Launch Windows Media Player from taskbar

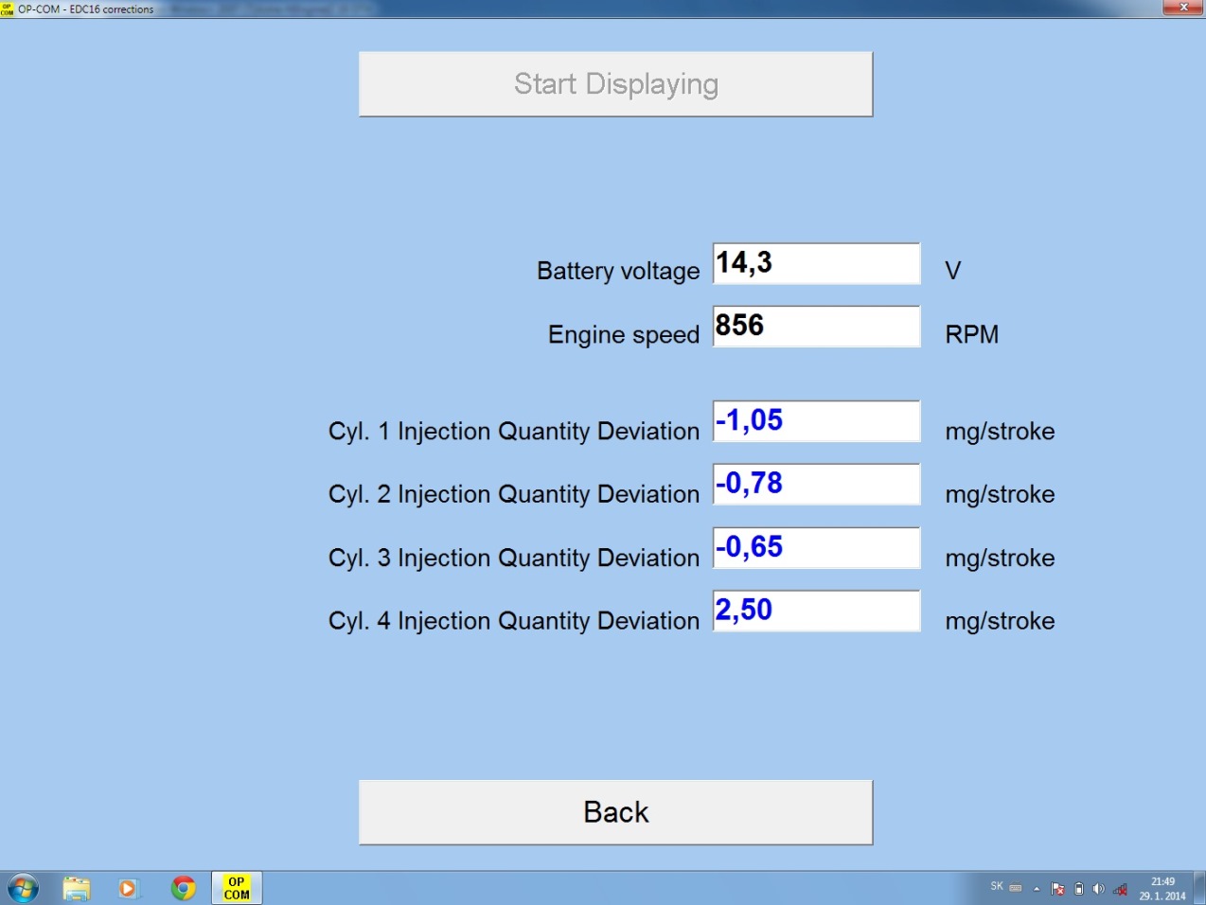tap(128, 888)
